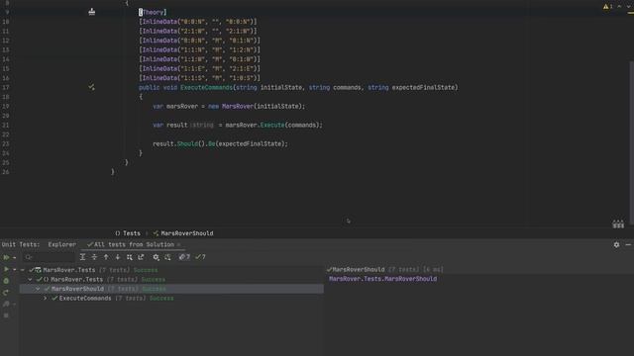Expand the ExecuteCommands test node
Image resolution: width=634 pixels, height=356 pixels.
[x=46, y=299]
